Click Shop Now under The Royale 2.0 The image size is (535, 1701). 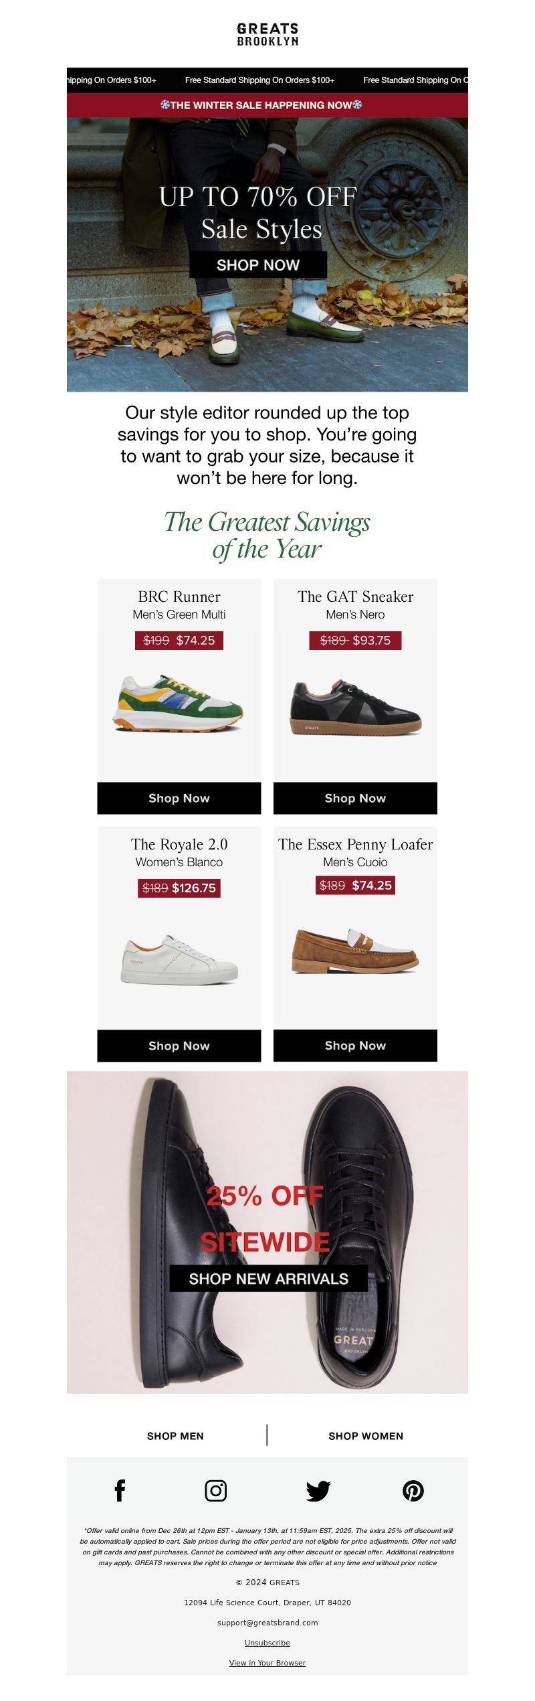(x=179, y=1046)
